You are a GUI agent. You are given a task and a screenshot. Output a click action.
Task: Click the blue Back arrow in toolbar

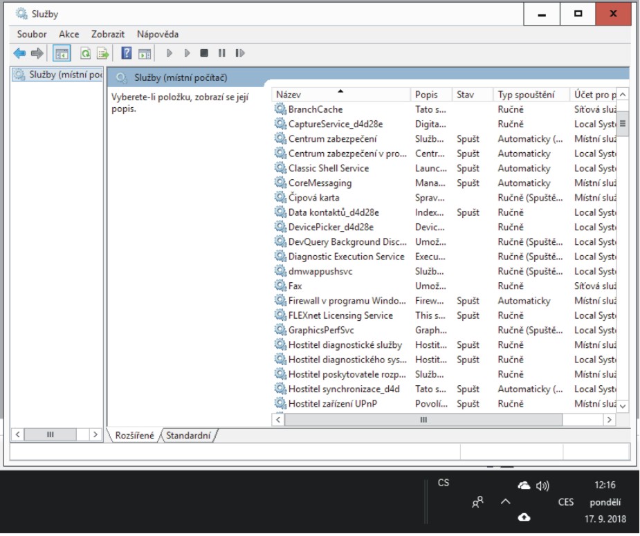[20, 53]
